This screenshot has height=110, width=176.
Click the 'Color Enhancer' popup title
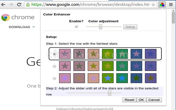(57, 14)
